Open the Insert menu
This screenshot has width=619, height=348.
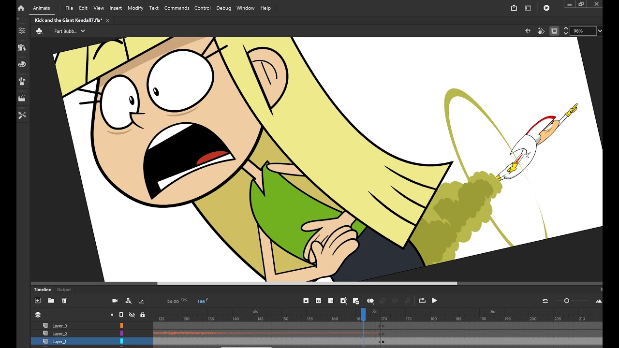(116, 8)
